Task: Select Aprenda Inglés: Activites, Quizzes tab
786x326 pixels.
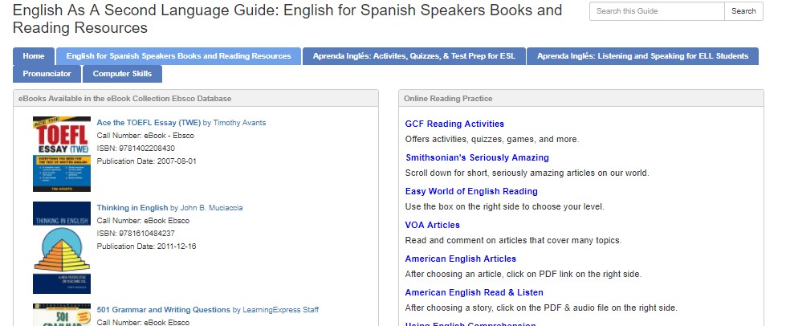Action: click(x=414, y=56)
